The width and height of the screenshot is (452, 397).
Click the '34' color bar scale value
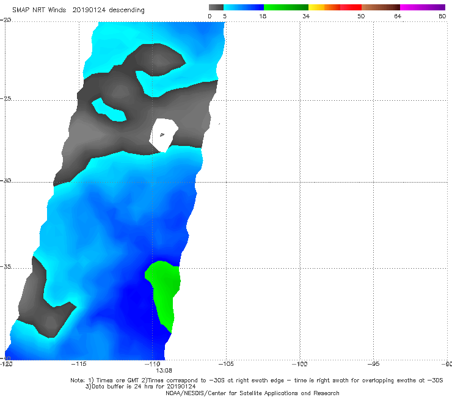click(x=306, y=16)
